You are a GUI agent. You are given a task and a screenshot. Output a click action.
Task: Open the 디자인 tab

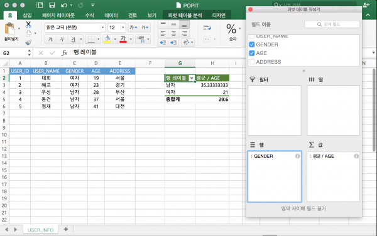point(219,15)
